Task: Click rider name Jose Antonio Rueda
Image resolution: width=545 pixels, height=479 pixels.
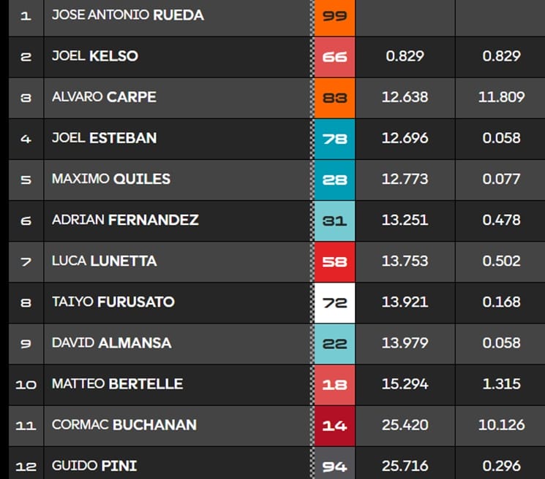Action: click(127, 15)
